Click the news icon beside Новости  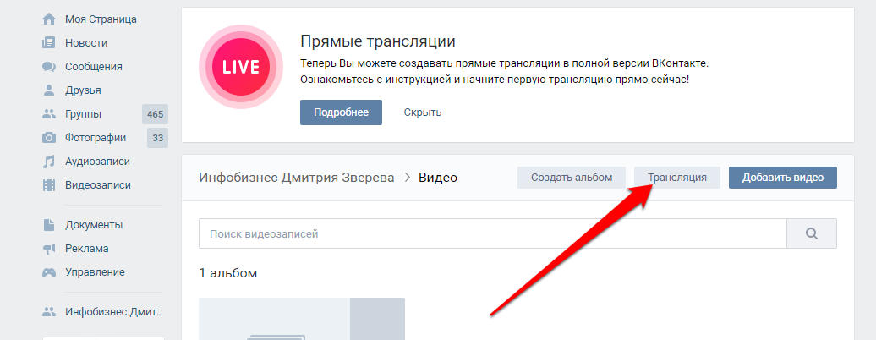coord(49,42)
